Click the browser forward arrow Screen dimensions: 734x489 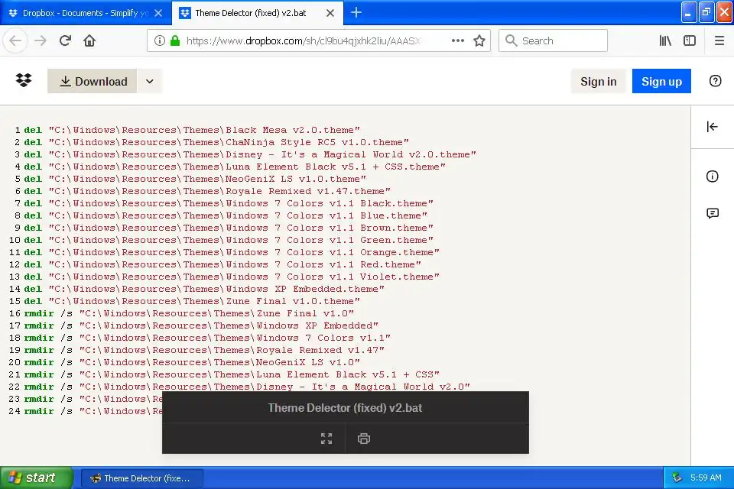[x=41, y=40]
